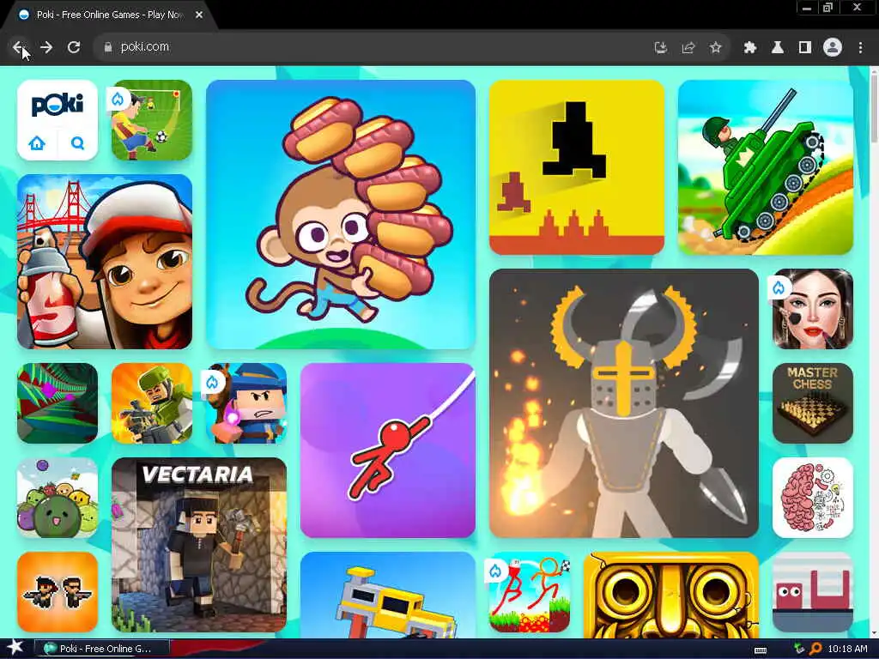Open the profile avatar icon

(x=833, y=48)
